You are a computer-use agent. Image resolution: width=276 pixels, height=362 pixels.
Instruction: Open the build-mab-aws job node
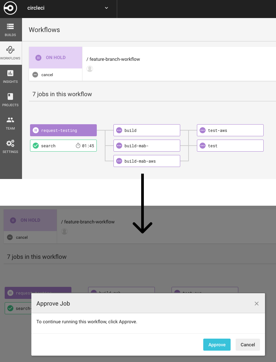click(x=147, y=161)
